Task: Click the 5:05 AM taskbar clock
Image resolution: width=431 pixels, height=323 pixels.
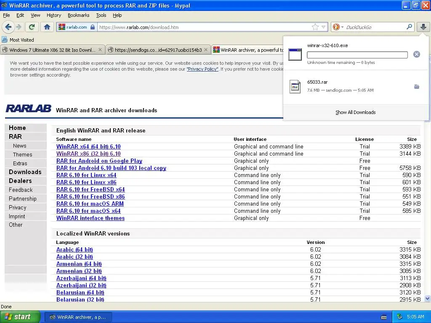Action: pos(415,317)
